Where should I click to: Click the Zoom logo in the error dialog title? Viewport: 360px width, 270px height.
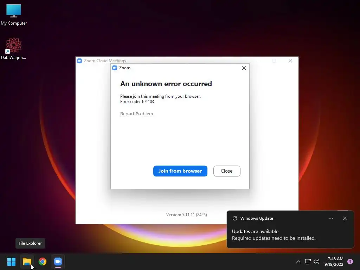pos(115,68)
